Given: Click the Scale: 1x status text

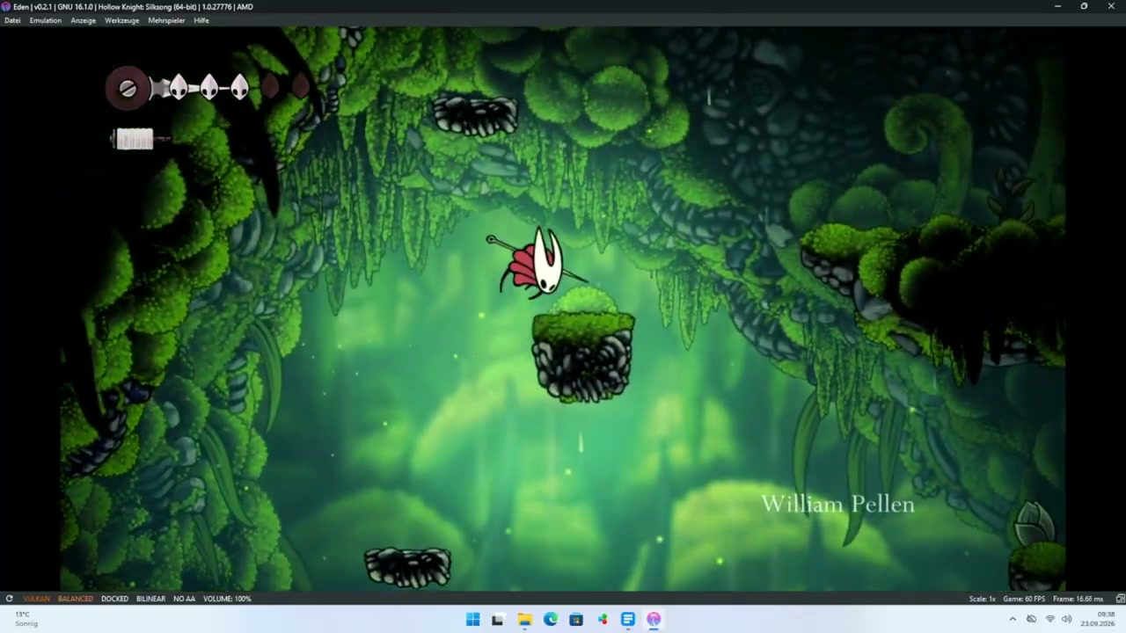Looking at the screenshot, I should tap(982, 599).
